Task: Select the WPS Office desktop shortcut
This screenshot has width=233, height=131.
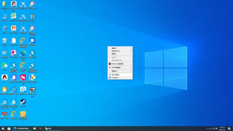Action: point(5,115)
